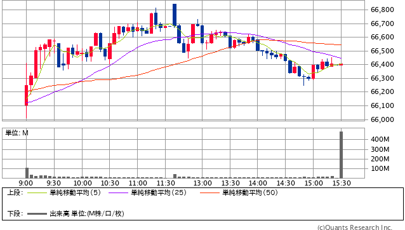Screen dimensions: 405x230
Task: Click the 単純移動平均(5) legend label
Action: [x=75, y=193]
